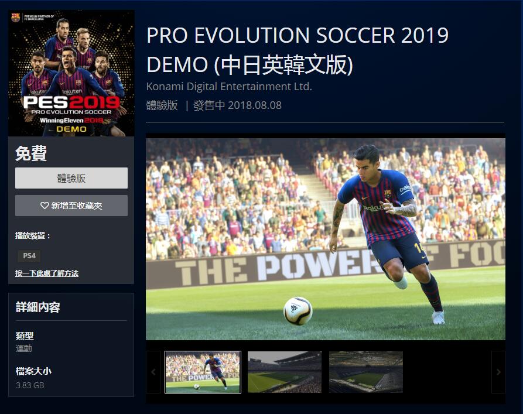Select the first player dribbling thumbnail
This screenshot has height=414, width=523.
(x=203, y=372)
